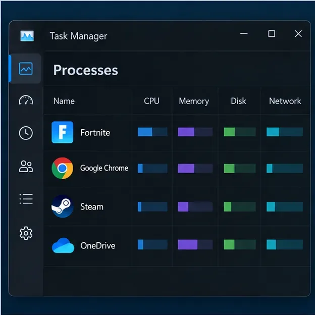The width and height of the screenshot is (315, 315).
Task: Click Google Chrome's Disk usage bar
Action: [240, 168]
